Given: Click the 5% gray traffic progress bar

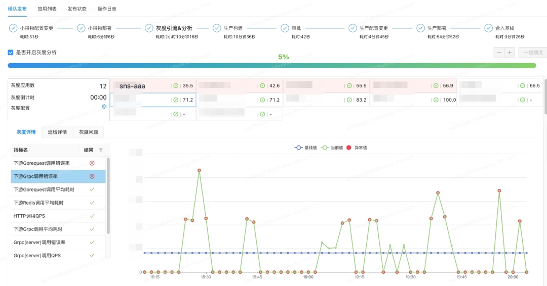Looking at the screenshot, I should pyautogui.click(x=276, y=66).
